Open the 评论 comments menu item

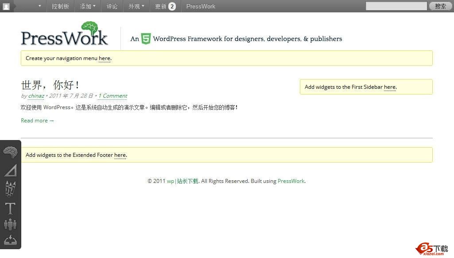112,6
